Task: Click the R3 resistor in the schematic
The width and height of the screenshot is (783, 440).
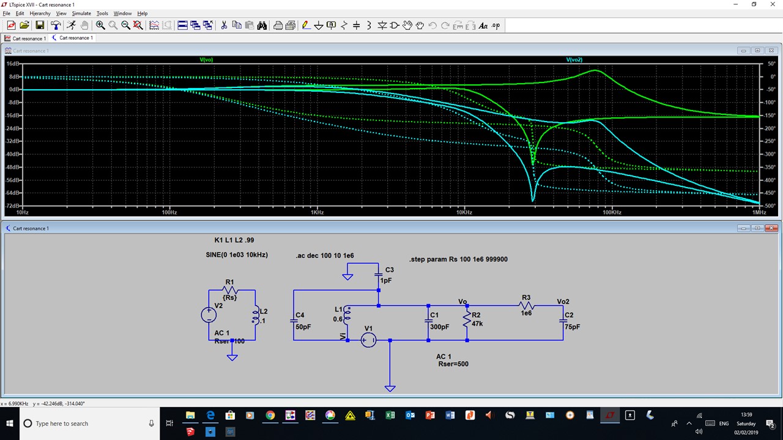Action: (526, 306)
